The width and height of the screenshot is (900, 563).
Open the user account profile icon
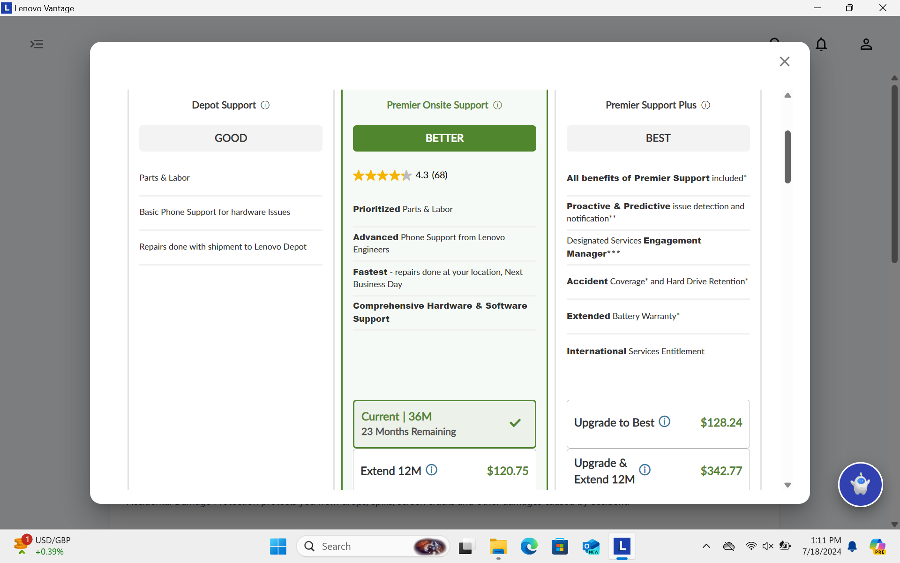[x=866, y=45]
